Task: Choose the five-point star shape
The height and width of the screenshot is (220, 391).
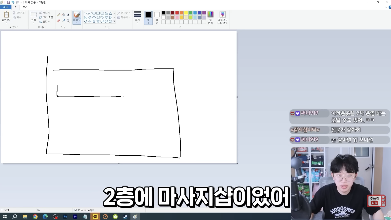Action: point(94,22)
